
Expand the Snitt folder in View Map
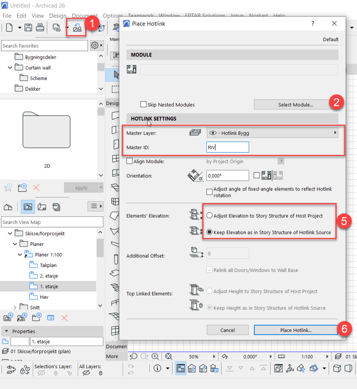[15, 307]
